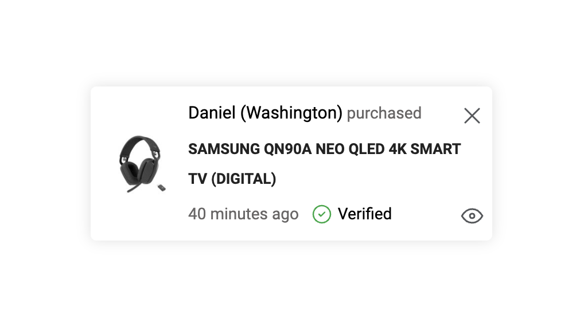Image resolution: width=576 pixels, height=323 pixels.
Task: Click the TV (DIGITAL) title line
Action: 232,179
